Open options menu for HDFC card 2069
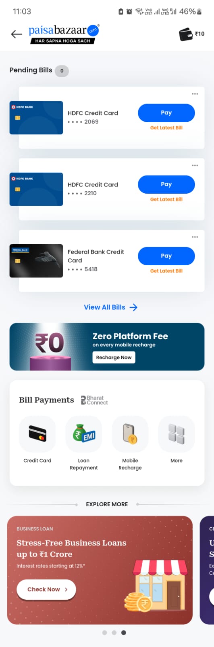The image size is (214, 647). click(x=195, y=94)
